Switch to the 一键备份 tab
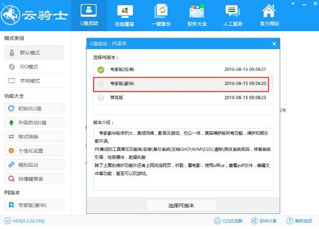The image size is (319, 229). 161,16
